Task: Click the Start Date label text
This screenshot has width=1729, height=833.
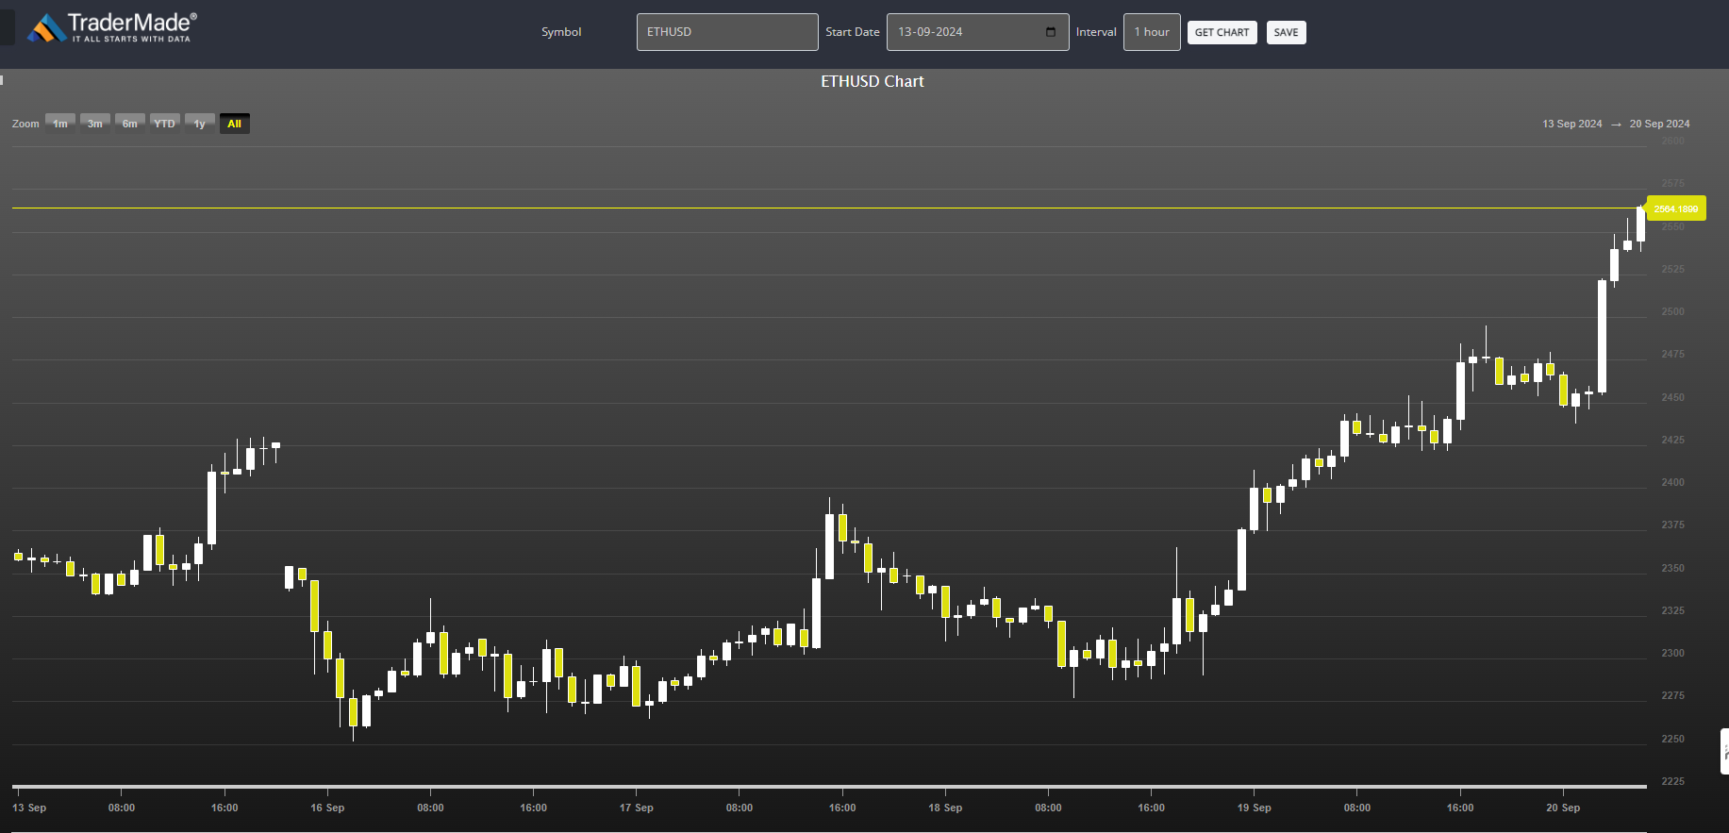Action: pyautogui.click(x=853, y=32)
